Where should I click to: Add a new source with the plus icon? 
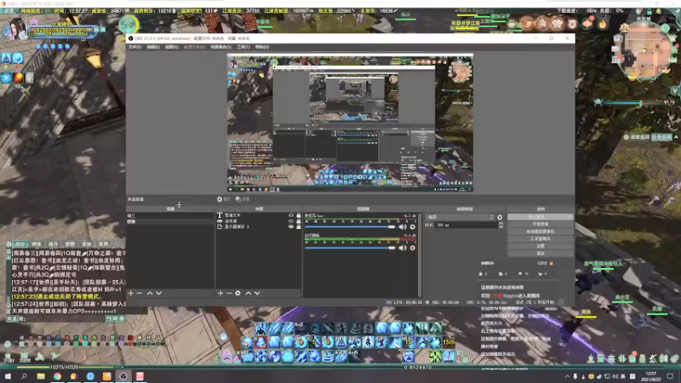click(220, 293)
